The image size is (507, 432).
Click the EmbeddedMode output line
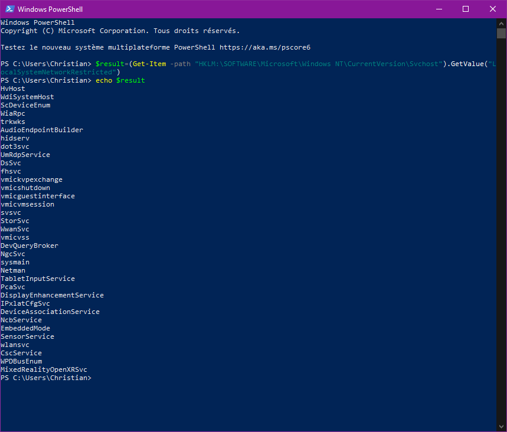25,328
